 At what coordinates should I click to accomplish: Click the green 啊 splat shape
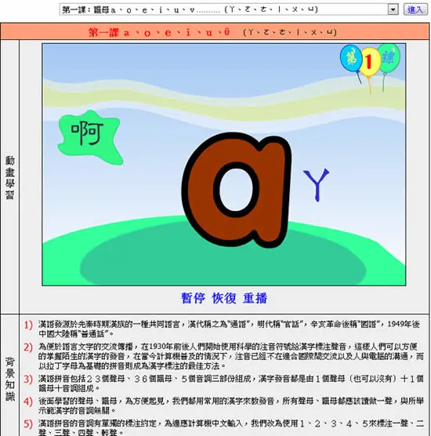(x=89, y=136)
